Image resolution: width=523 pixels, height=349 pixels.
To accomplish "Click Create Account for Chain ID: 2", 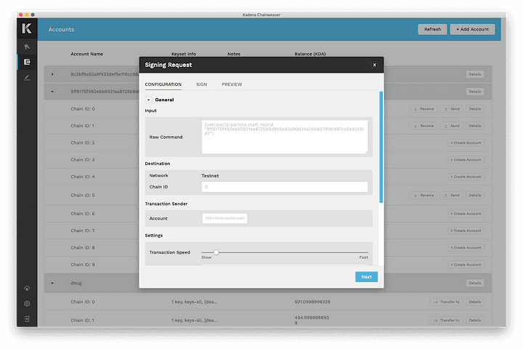I will (x=466, y=143).
